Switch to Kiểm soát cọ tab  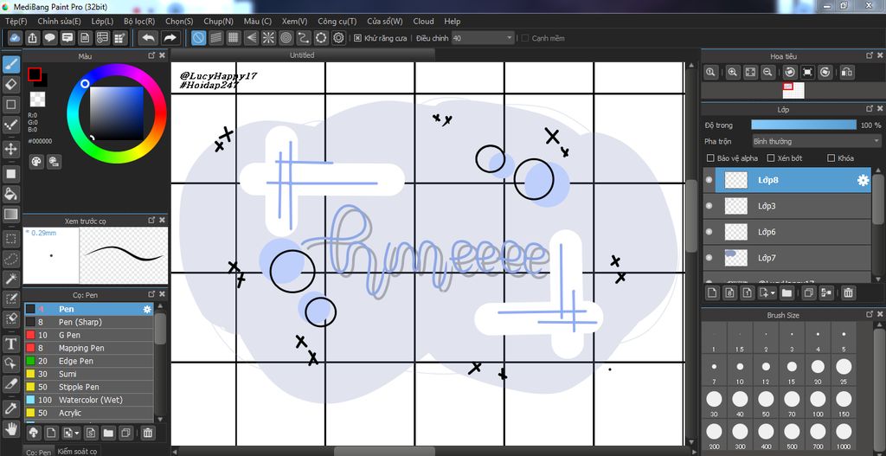point(77,452)
